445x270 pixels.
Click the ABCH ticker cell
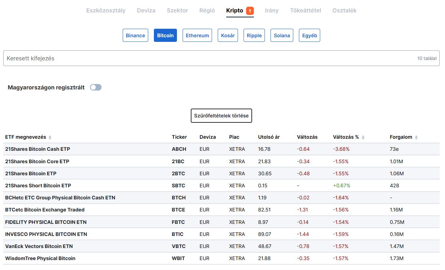179,149
